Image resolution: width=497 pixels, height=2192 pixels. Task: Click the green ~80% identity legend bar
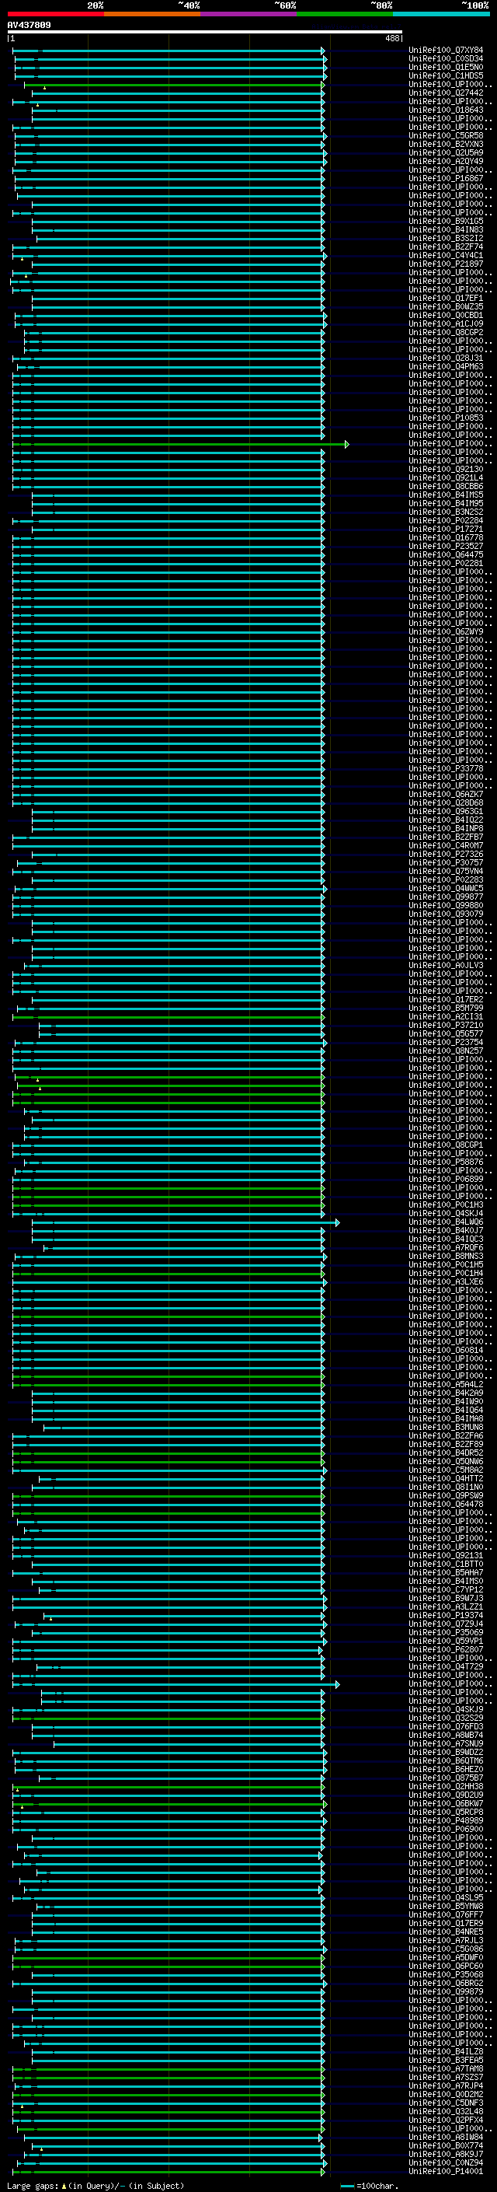pyautogui.click(x=345, y=14)
